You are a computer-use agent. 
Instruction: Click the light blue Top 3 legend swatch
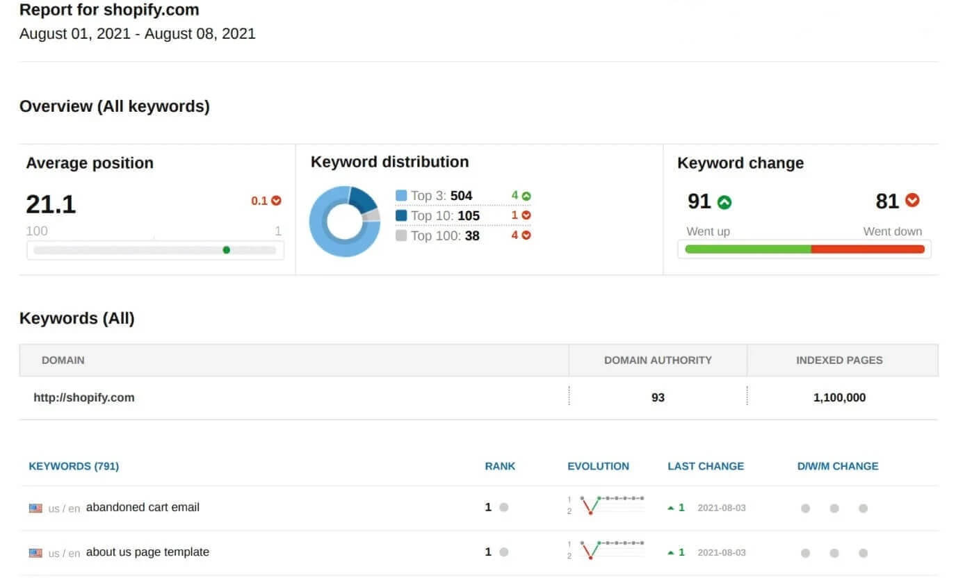coord(401,196)
